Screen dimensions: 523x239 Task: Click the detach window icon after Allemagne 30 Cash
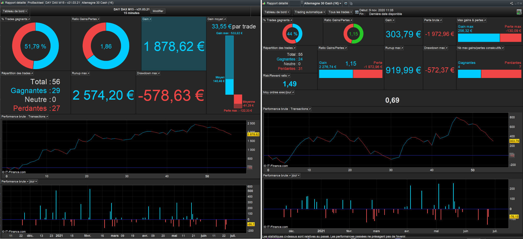click(x=346, y=3)
